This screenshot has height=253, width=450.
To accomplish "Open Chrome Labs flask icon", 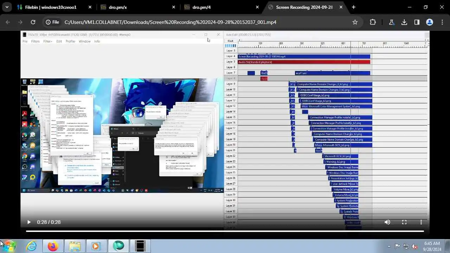I will click(391, 22).
